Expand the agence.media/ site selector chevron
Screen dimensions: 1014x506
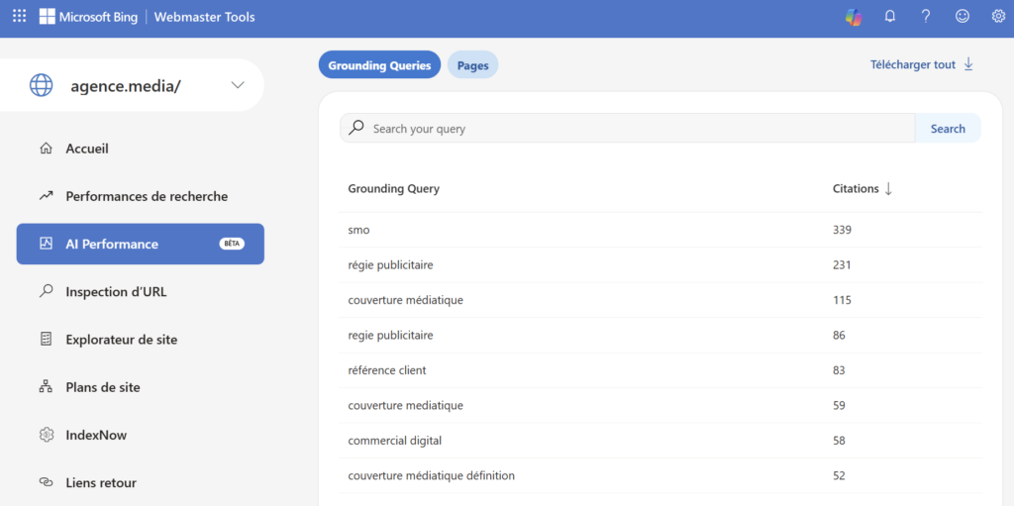[x=238, y=85]
